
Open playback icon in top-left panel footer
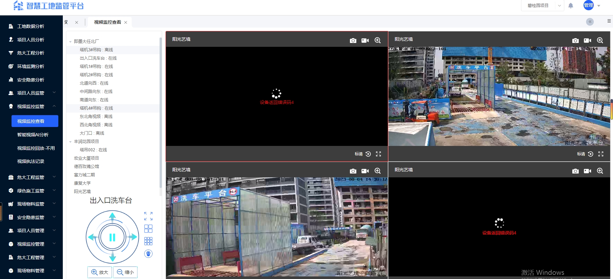pyautogui.click(x=368, y=154)
